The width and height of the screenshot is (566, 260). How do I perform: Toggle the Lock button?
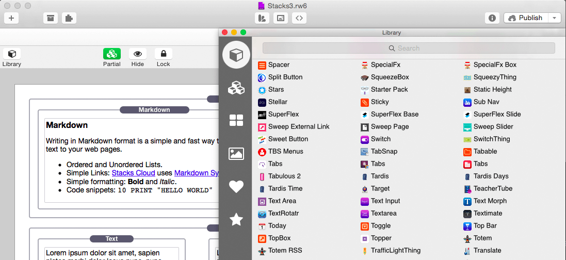(164, 54)
